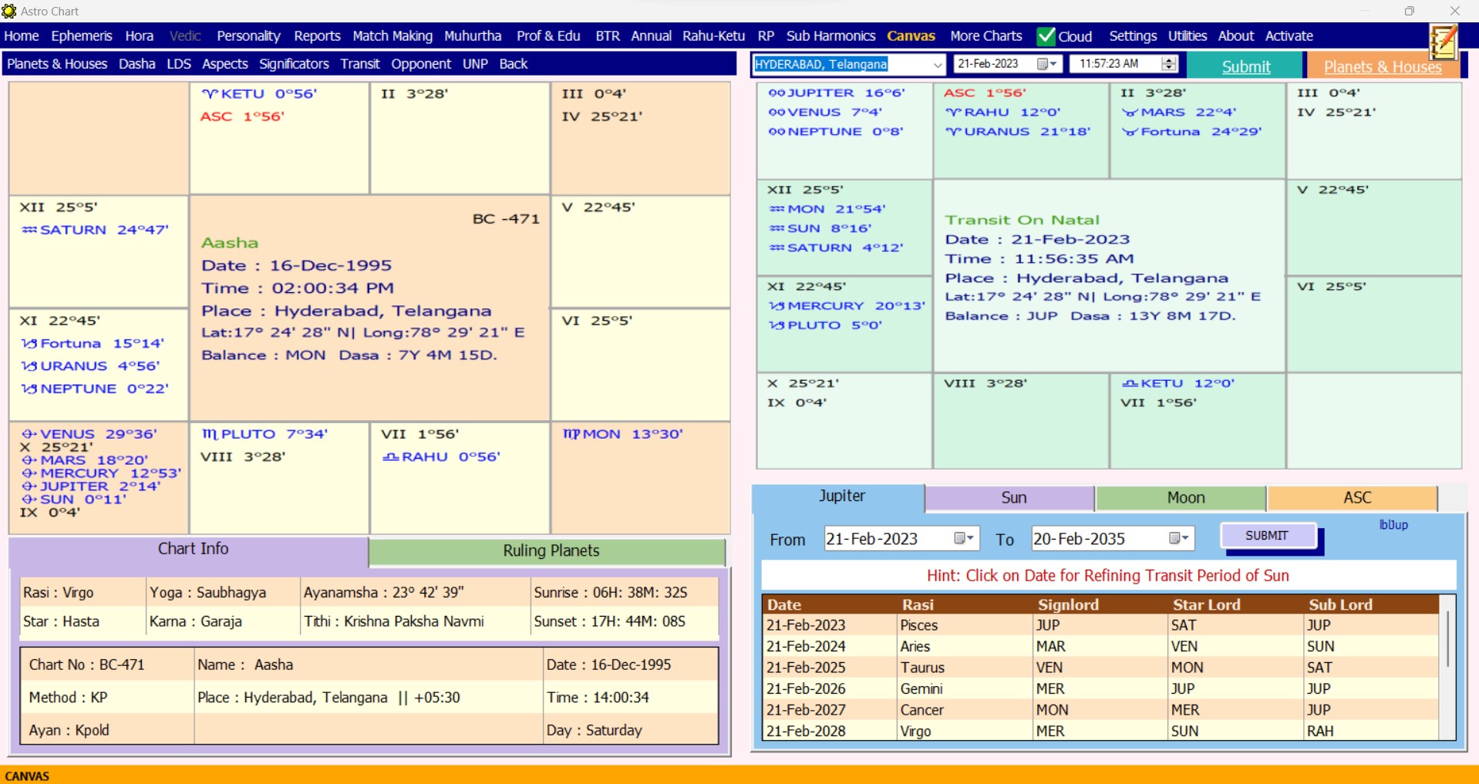
Task: Click the transit table vertical scrollbar
Action: 1447,640
